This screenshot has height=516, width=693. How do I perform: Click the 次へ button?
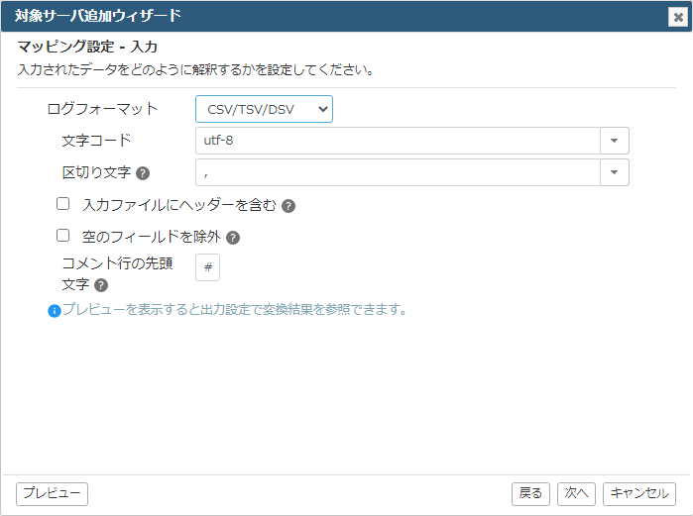pyautogui.click(x=576, y=494)
